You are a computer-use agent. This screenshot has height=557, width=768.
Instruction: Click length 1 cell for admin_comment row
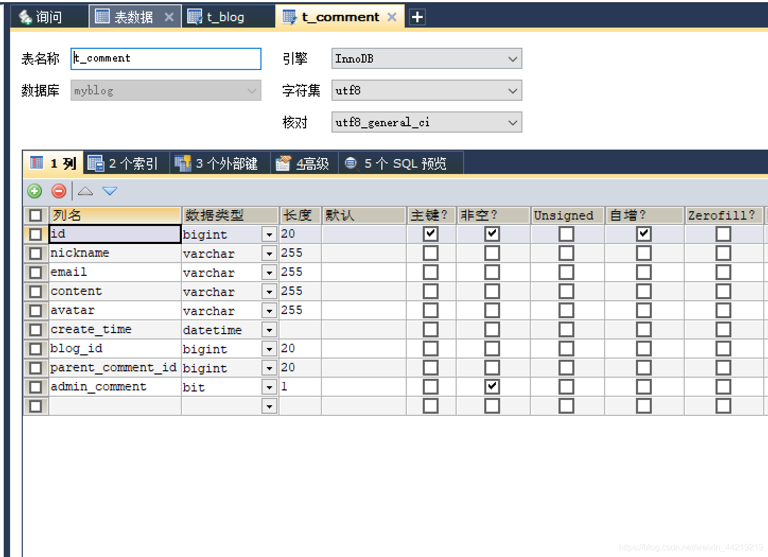(x=300, y=387)
